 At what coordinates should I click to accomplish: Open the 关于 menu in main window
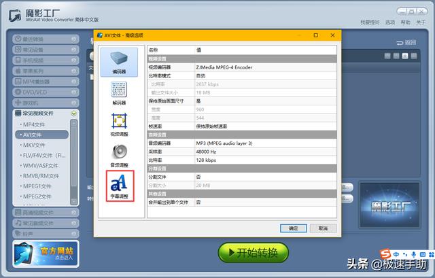[x=421, y=22]
